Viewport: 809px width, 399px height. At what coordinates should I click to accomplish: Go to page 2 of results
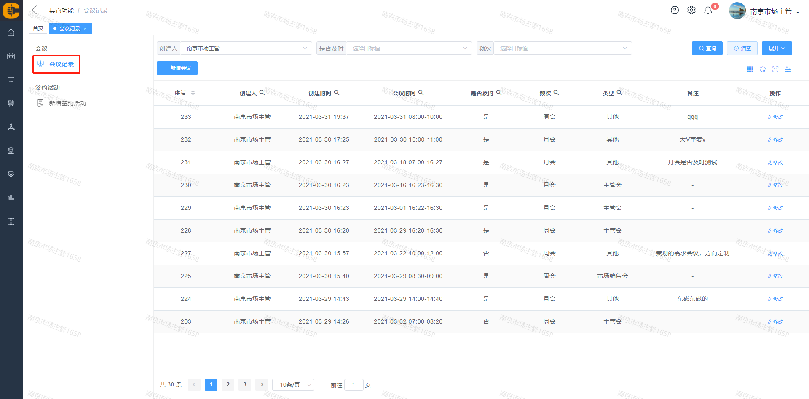(228, 384)
